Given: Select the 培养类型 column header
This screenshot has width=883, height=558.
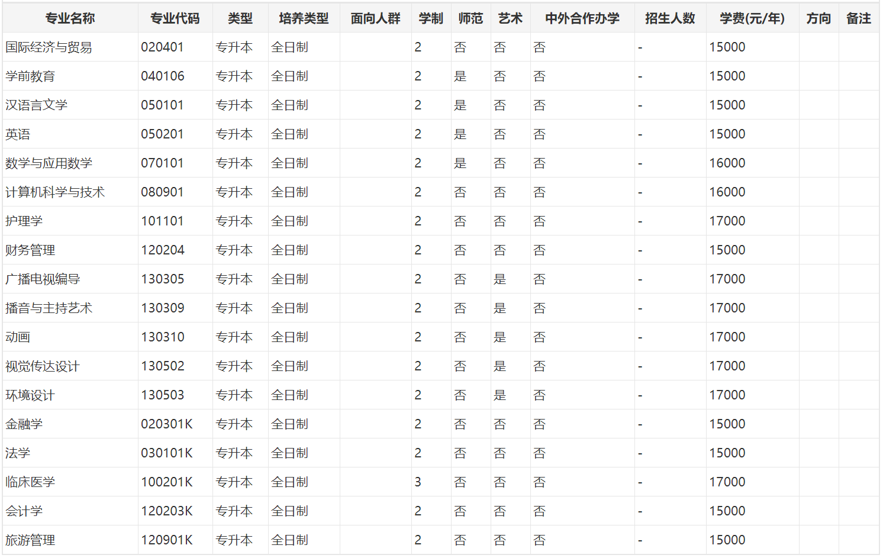Looking at the screenshot, I should (x=304, y=18).
